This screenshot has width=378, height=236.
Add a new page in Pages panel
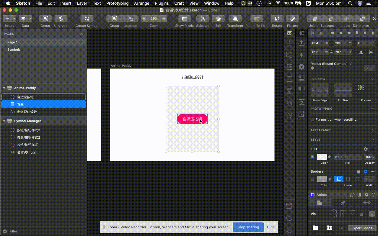[x=75, y=34]
